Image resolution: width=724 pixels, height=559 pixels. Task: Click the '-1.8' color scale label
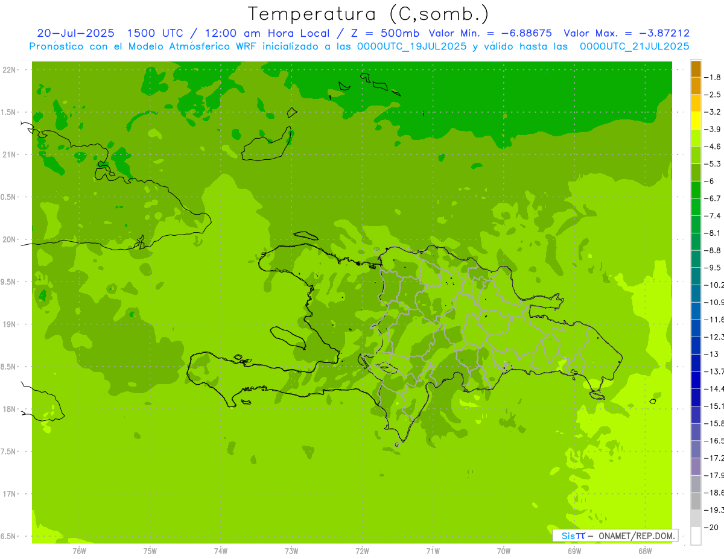pyautogui.click(x=713, y=77)
